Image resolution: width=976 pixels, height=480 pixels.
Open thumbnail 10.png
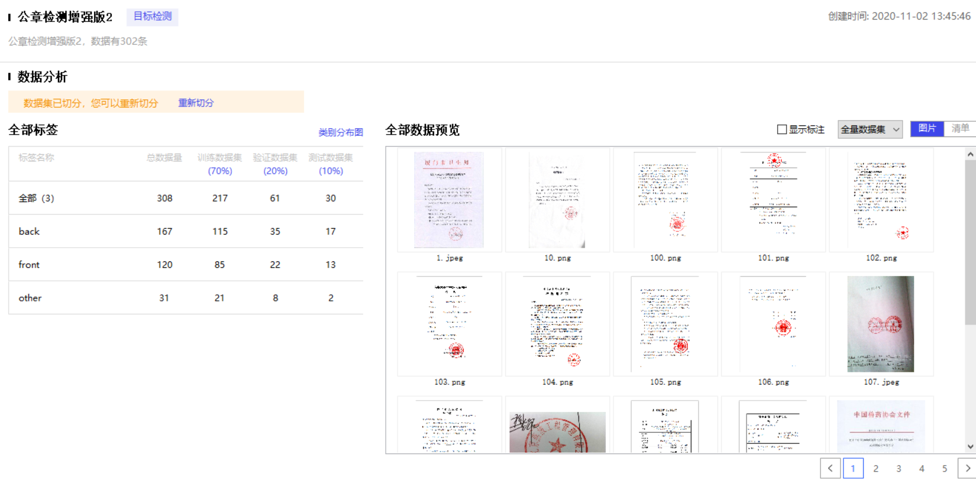(557, 200)
